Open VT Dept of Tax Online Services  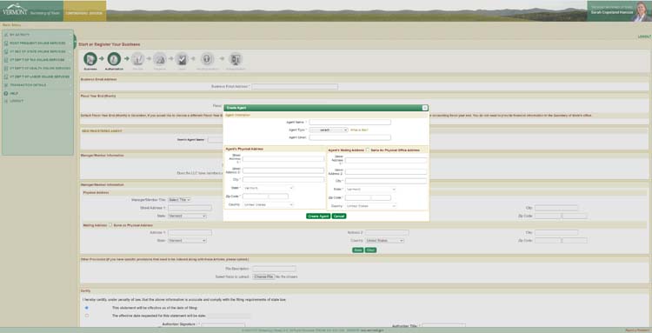(x=37, y=60)
